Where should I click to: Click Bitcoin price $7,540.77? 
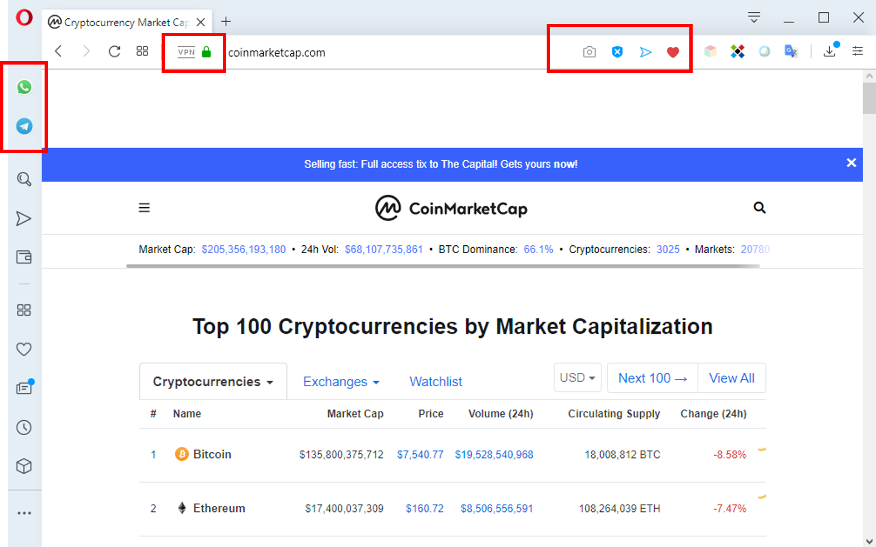click(x=420, y=455)
